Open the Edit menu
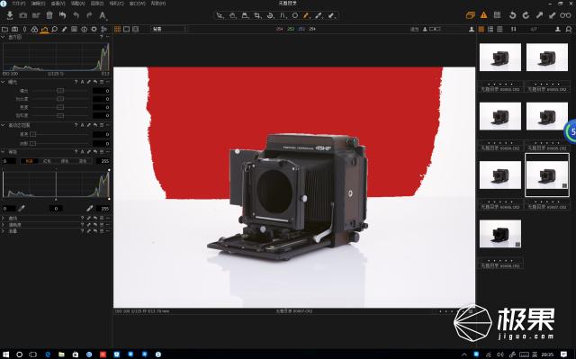Image resolution: width=576 pixels, height=359 pixels. tap(38, 4)
